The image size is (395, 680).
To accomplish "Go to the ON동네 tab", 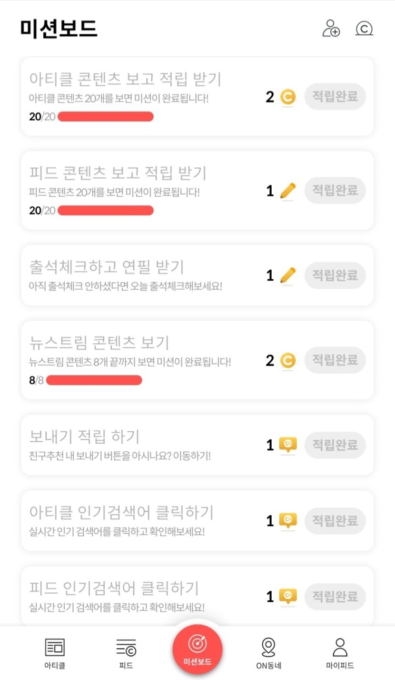I will 268,653.
